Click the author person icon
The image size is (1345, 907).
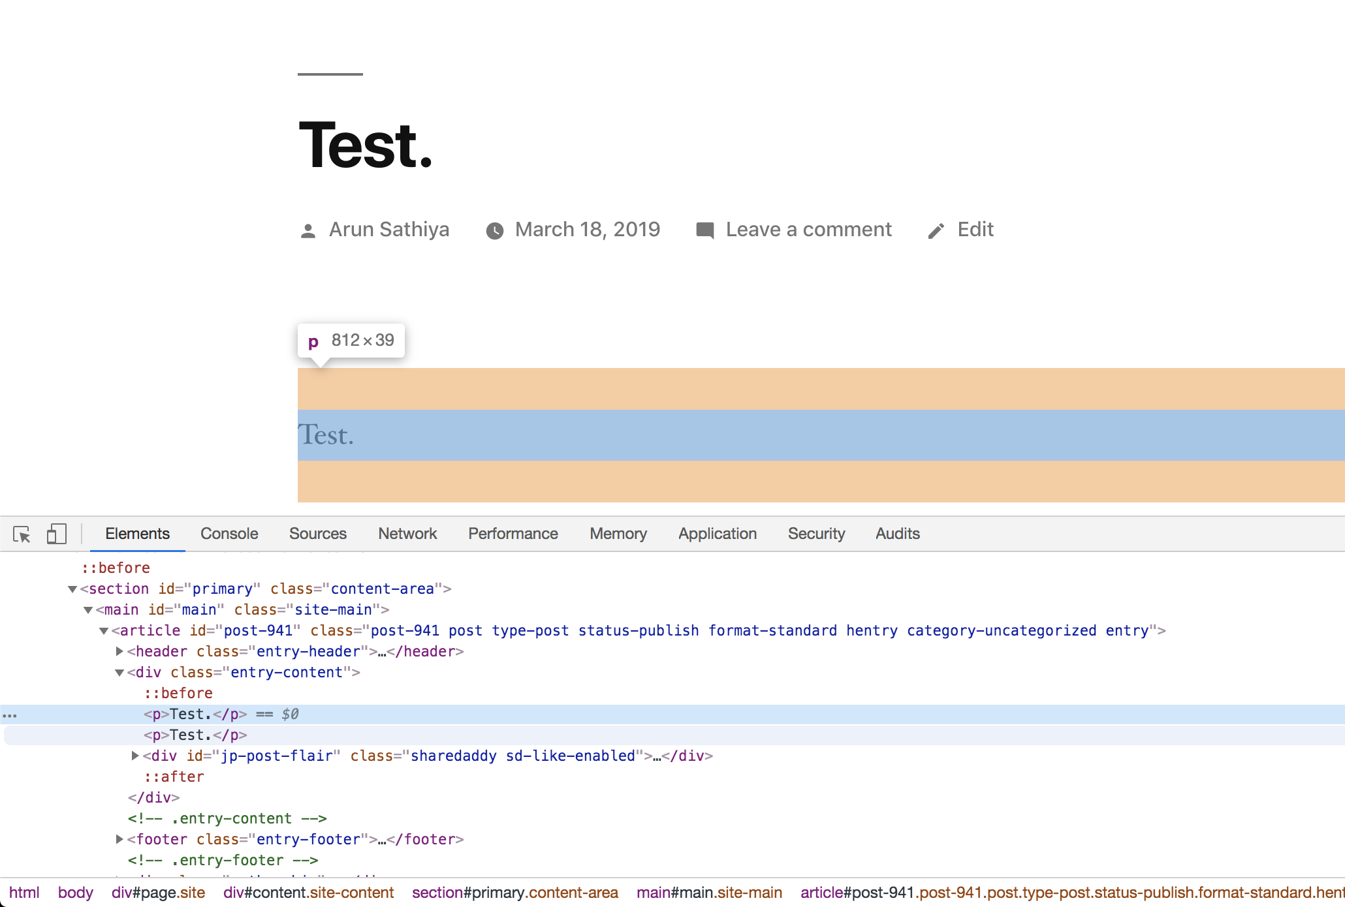point(308,231)
